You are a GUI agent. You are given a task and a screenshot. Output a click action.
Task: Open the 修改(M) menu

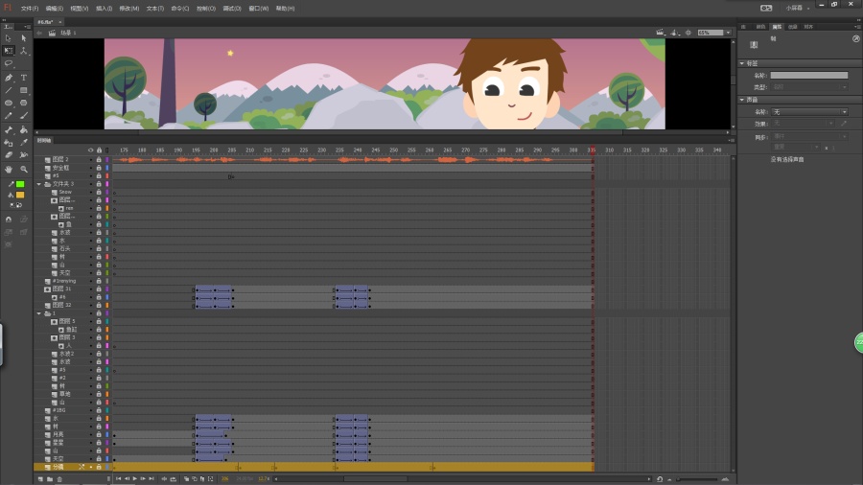(x=129, y=9)
